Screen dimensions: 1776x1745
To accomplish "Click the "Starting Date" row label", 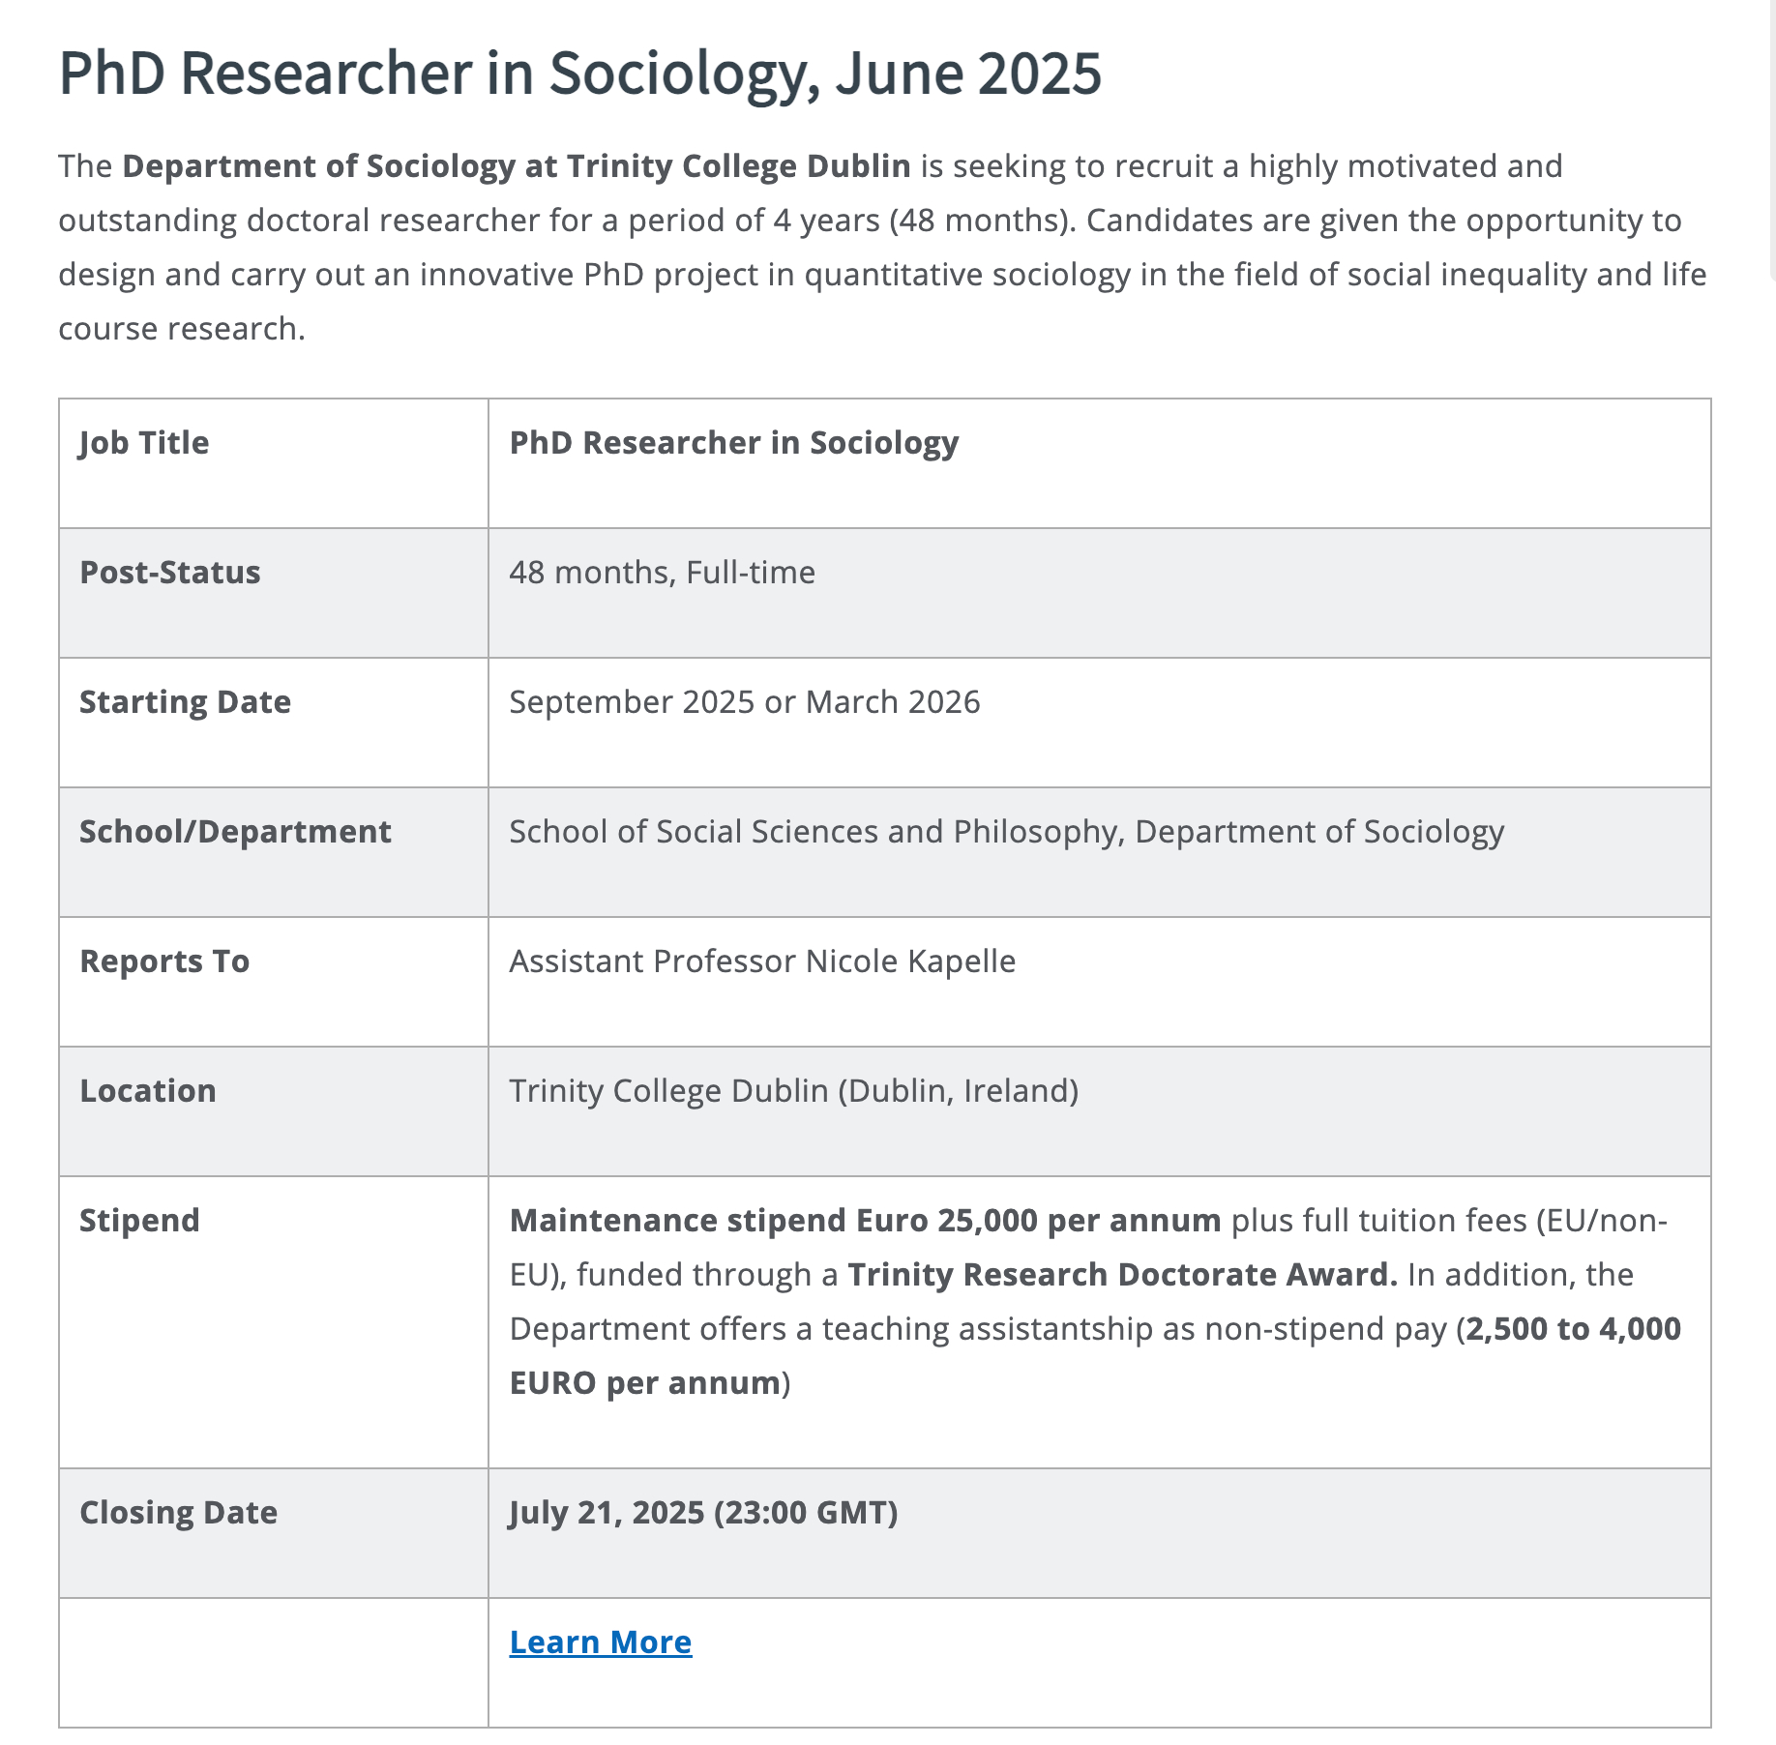I will [185, 702].
